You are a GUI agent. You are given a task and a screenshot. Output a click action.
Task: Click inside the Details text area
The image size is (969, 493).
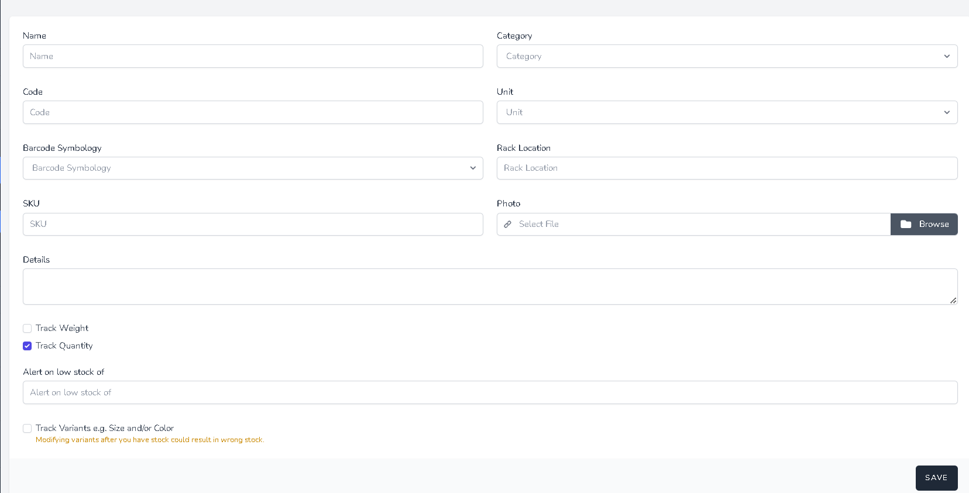click(x=489, y=287)
